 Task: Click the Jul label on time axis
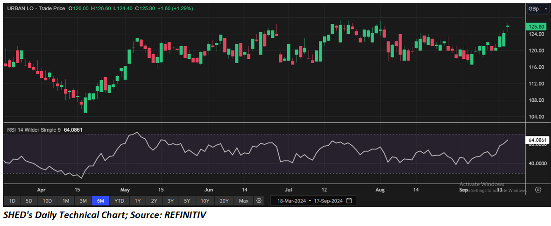(289, 190)
